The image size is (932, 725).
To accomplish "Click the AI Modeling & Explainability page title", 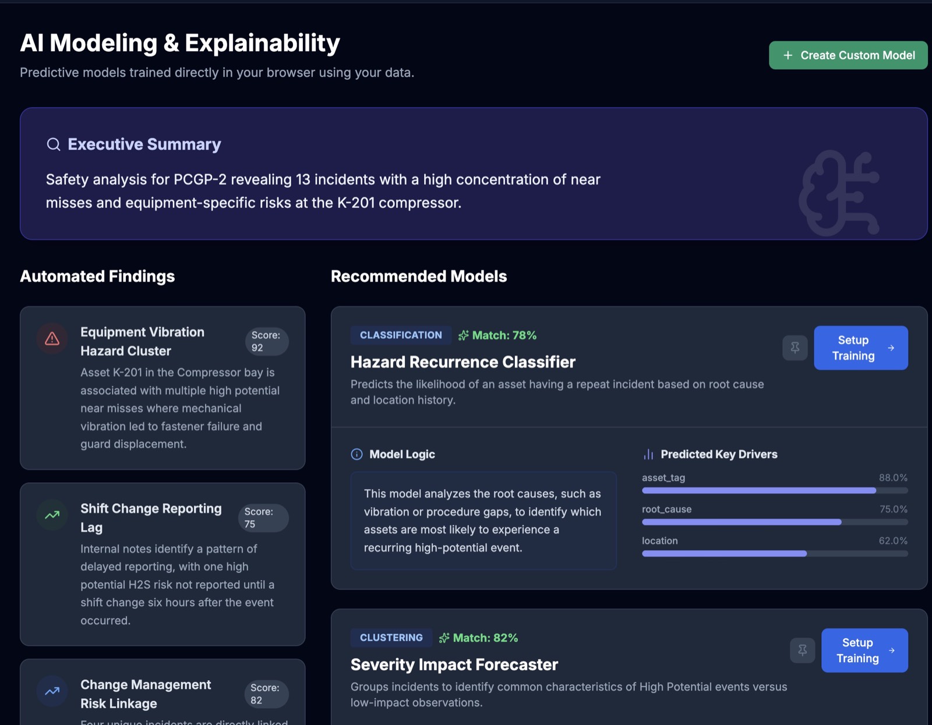I will point(180,43).
